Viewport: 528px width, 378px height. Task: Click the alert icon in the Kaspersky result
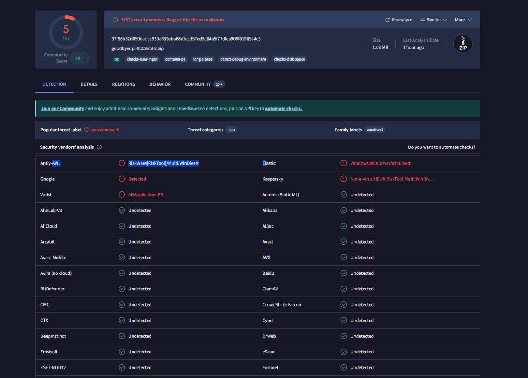click(344, 179)
